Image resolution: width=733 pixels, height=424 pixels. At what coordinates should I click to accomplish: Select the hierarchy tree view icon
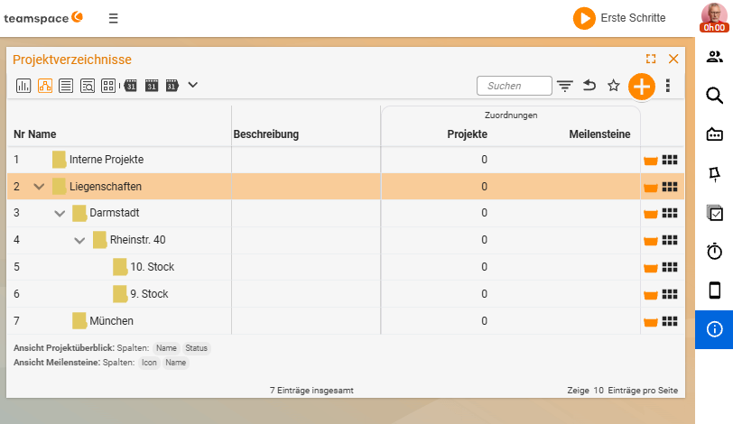(x=45, y=86)
